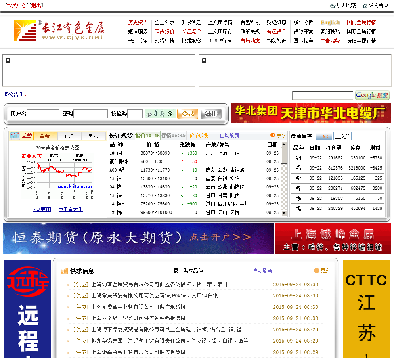Viewport: 394px width, 358px height.
Task: Click 铜 inventory value 330100
Action: [358, 158]
